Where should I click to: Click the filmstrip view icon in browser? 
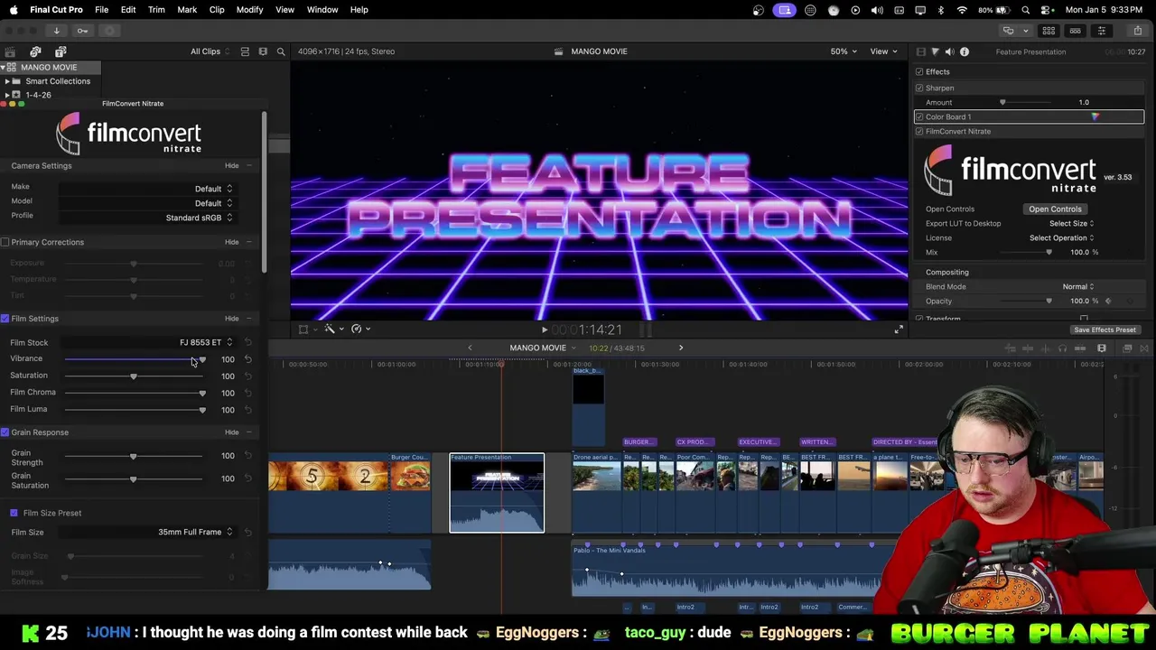[263, 51]
